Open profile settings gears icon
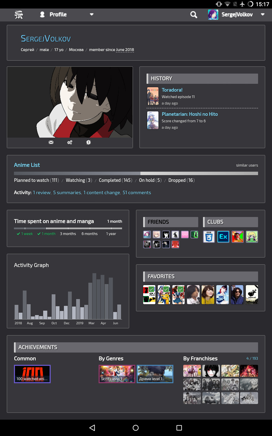Screen dimensions: 272x436 click(70, 142)
